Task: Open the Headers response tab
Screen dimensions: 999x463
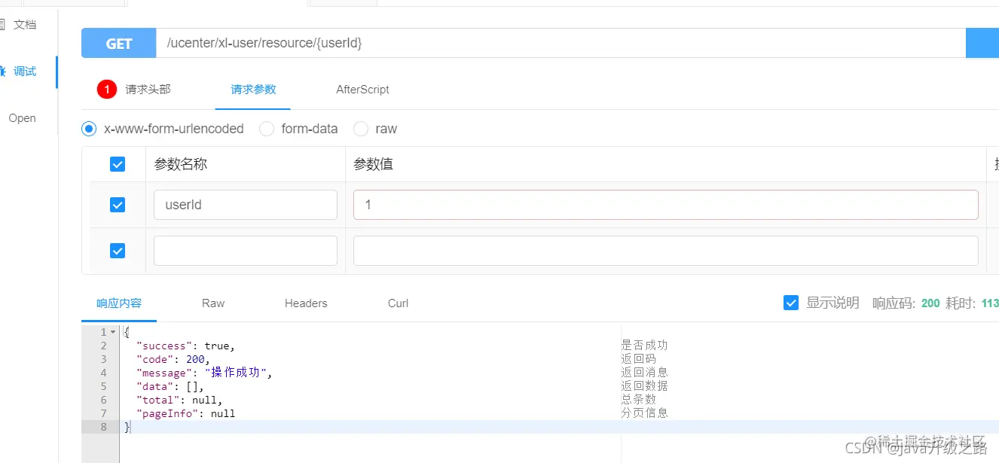Action: click(x=306, y=303)
